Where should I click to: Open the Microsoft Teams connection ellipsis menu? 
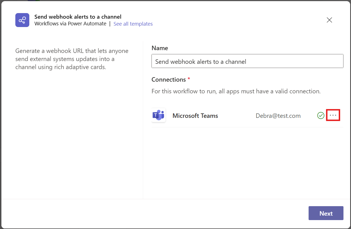(x=333, y=115)
